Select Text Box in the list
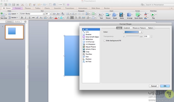 point(91,54)
